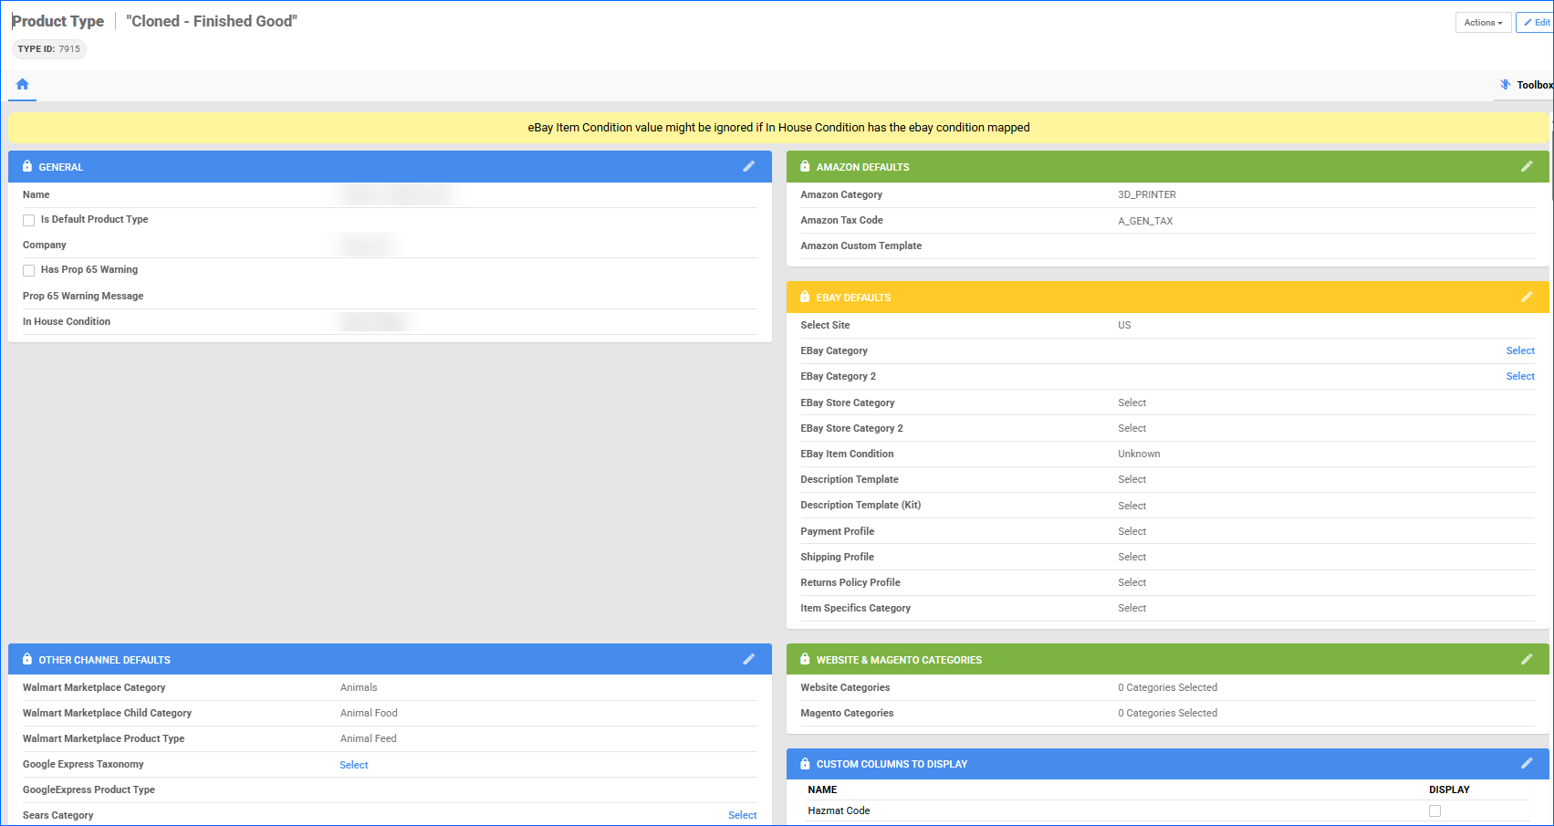The width and height of the screenshot is (1554, 826).
Task: Click the General panel lock icon
Action: 27,166
